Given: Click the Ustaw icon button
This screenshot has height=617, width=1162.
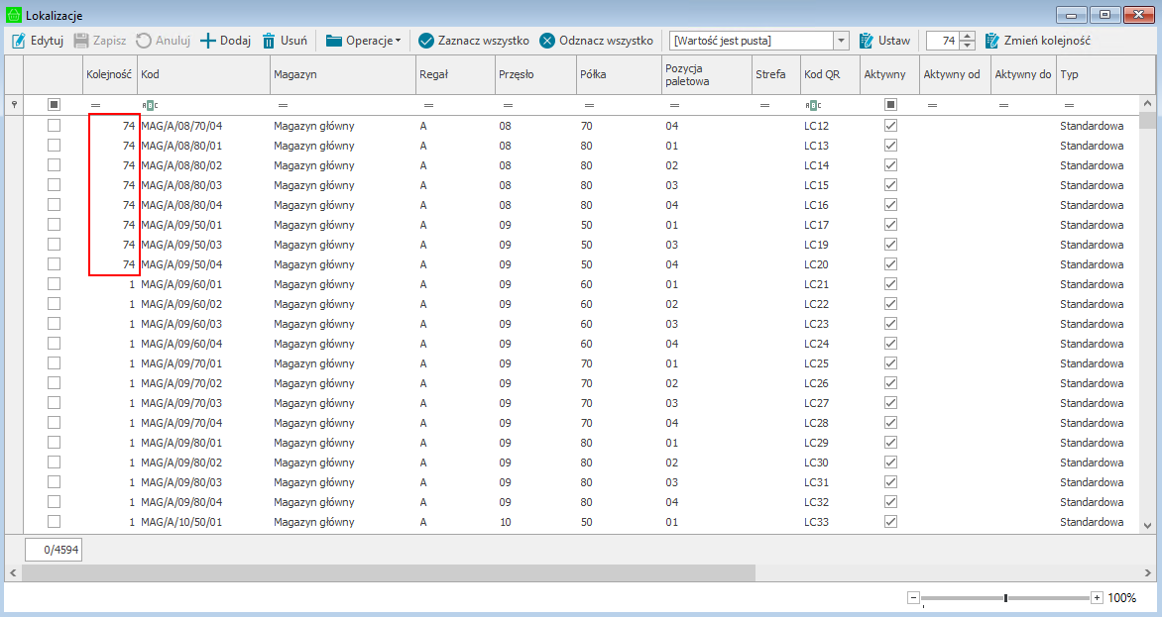Looking at the screenshot, I should tap(867, 41).
